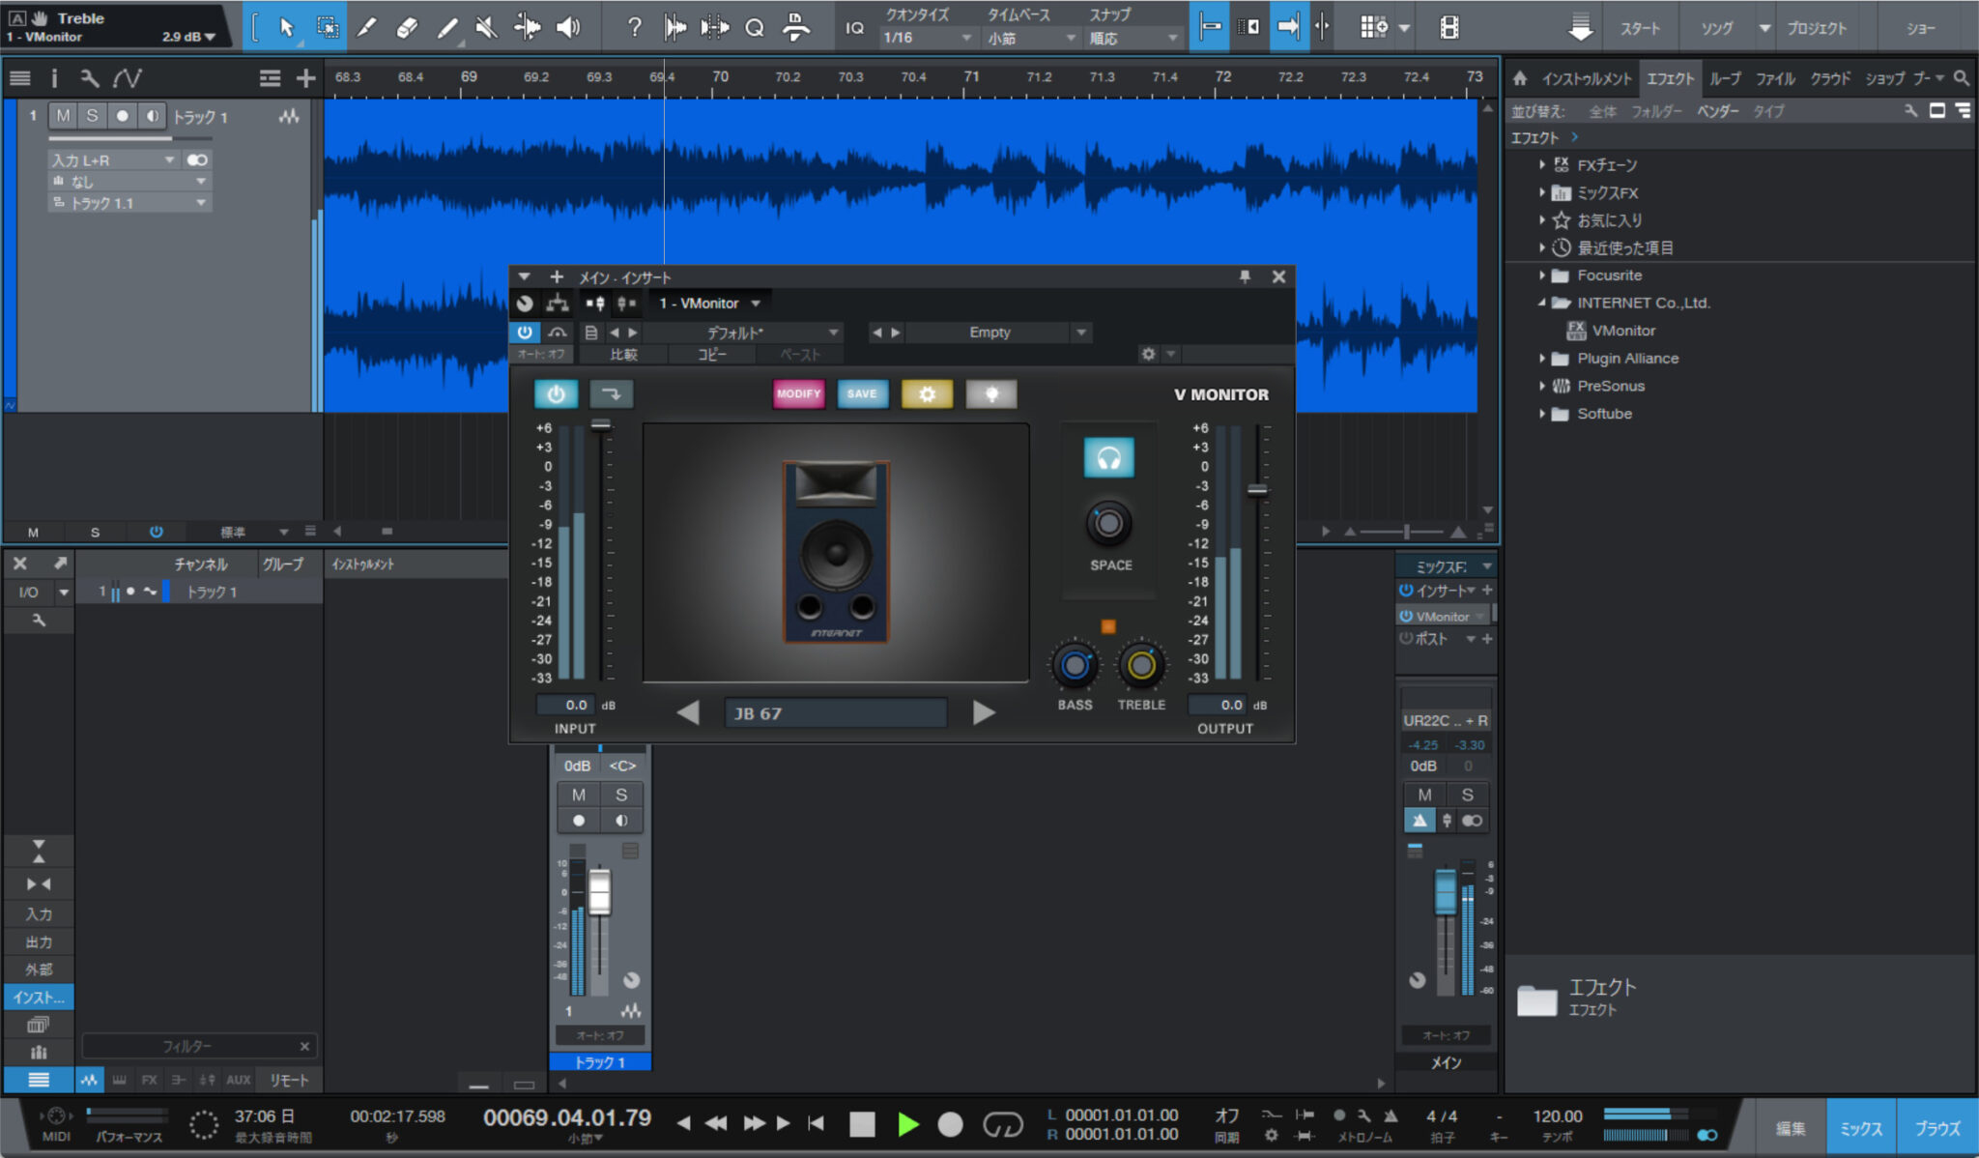The width and height of the screenshot is (1979, 1158).
Task: Click the pink MODIFY button
Action: (798, 393)
